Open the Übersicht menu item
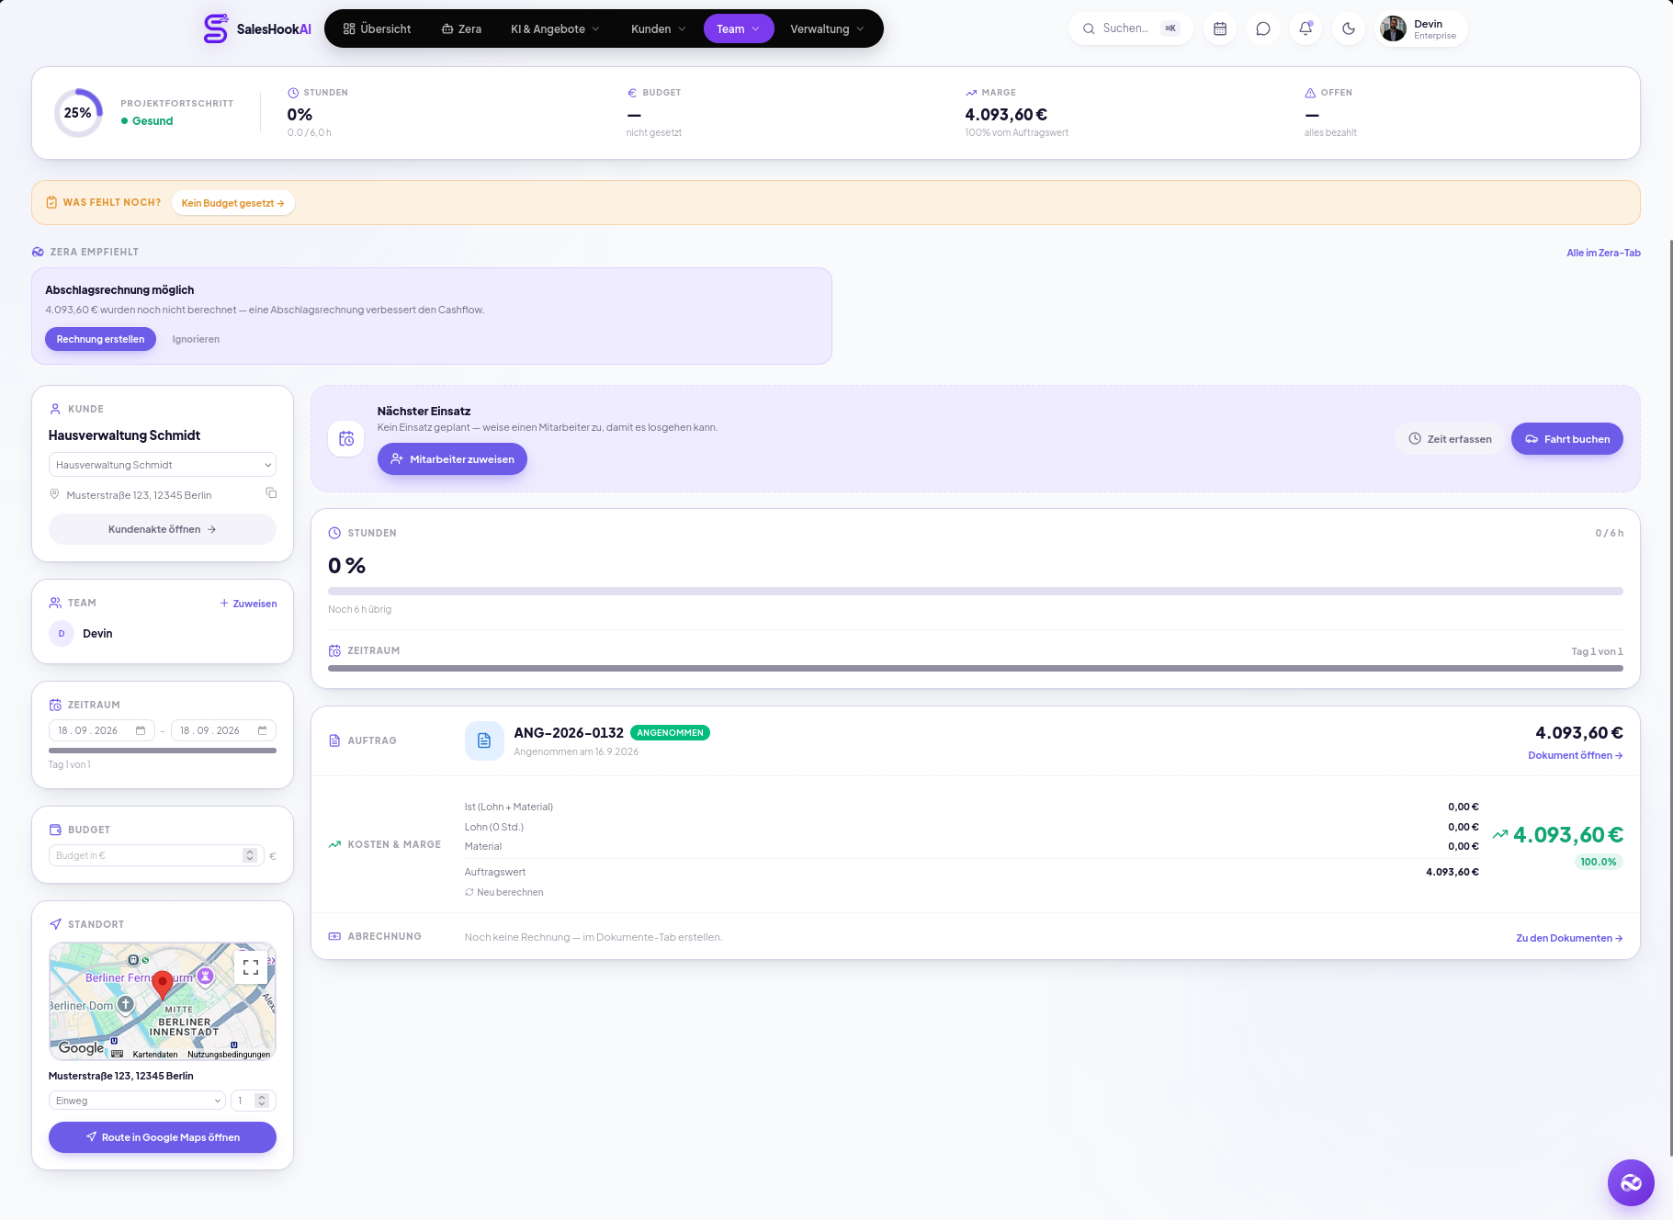The width and height of the screenshot is (1673, 1220). (377, 28)
